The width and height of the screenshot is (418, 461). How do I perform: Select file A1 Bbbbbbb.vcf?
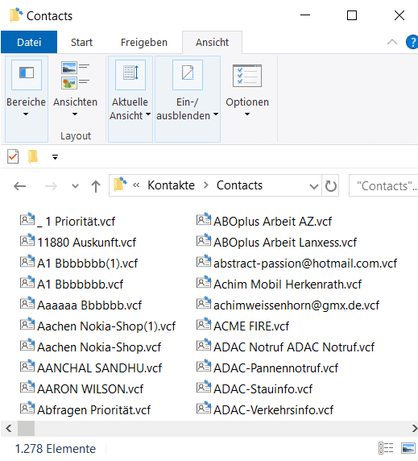72,284
